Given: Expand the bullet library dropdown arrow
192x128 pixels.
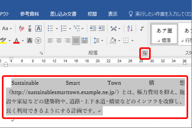Looking at the screenshot, I should pyautogui.click(x=57, y=29).
